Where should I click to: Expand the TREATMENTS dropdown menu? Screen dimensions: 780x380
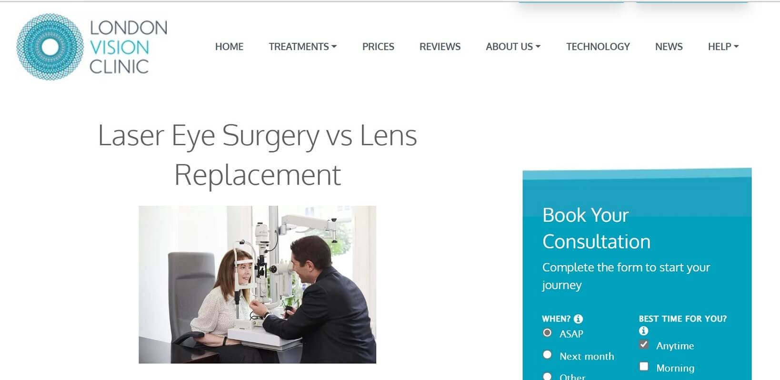point(303,47)
